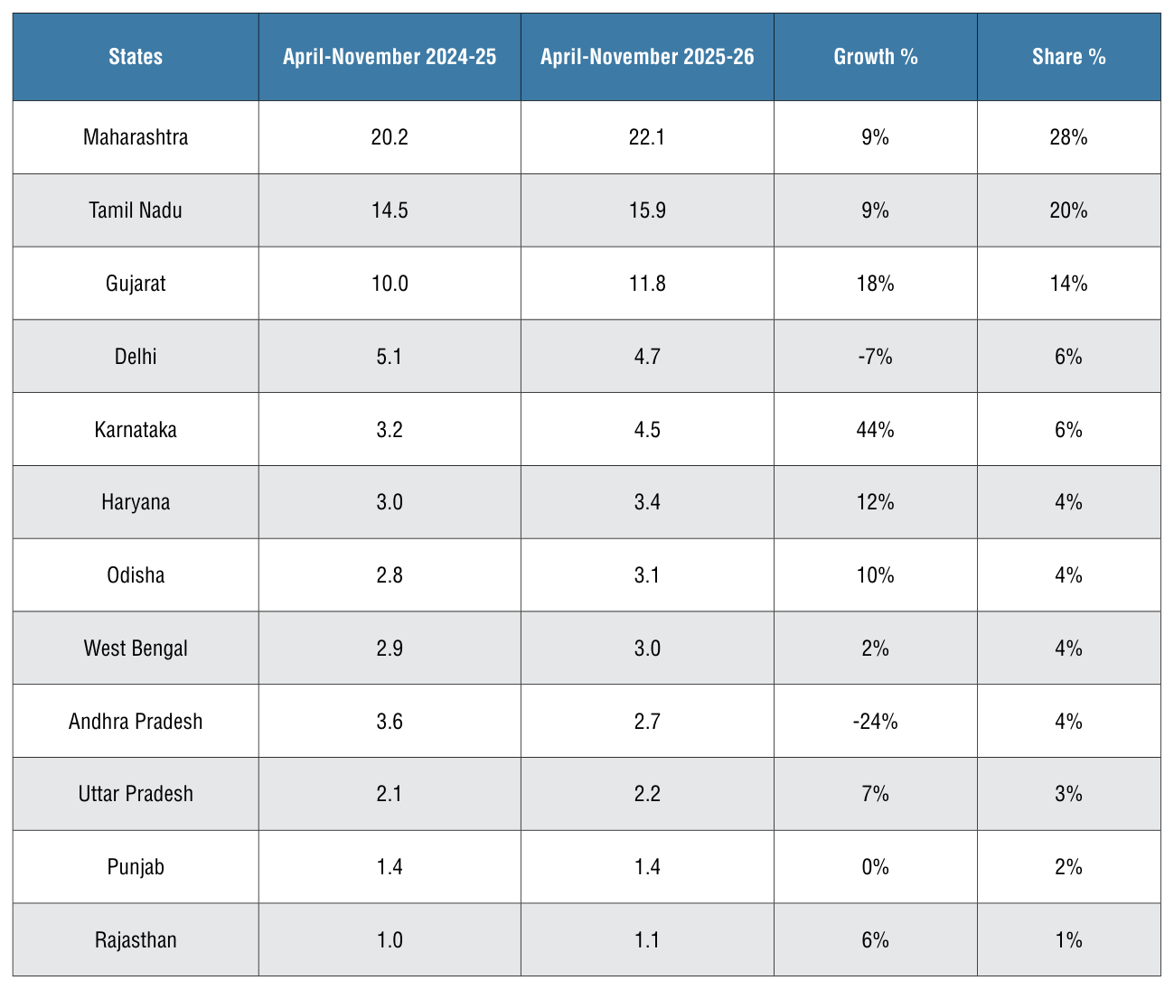Click the Share % column header

[1069, 57]
